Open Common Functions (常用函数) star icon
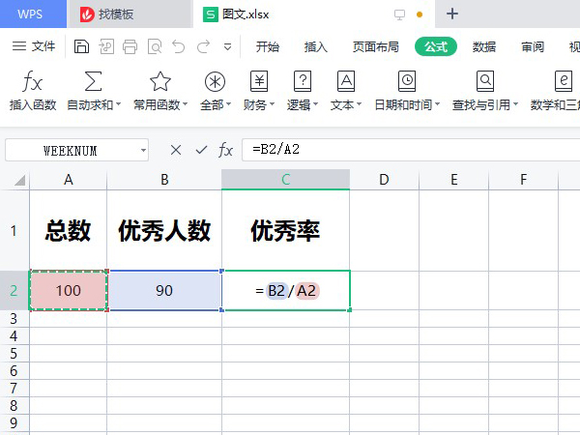This screenshot has width=580, height=435. pyautogui.click(x=159, y=81)
